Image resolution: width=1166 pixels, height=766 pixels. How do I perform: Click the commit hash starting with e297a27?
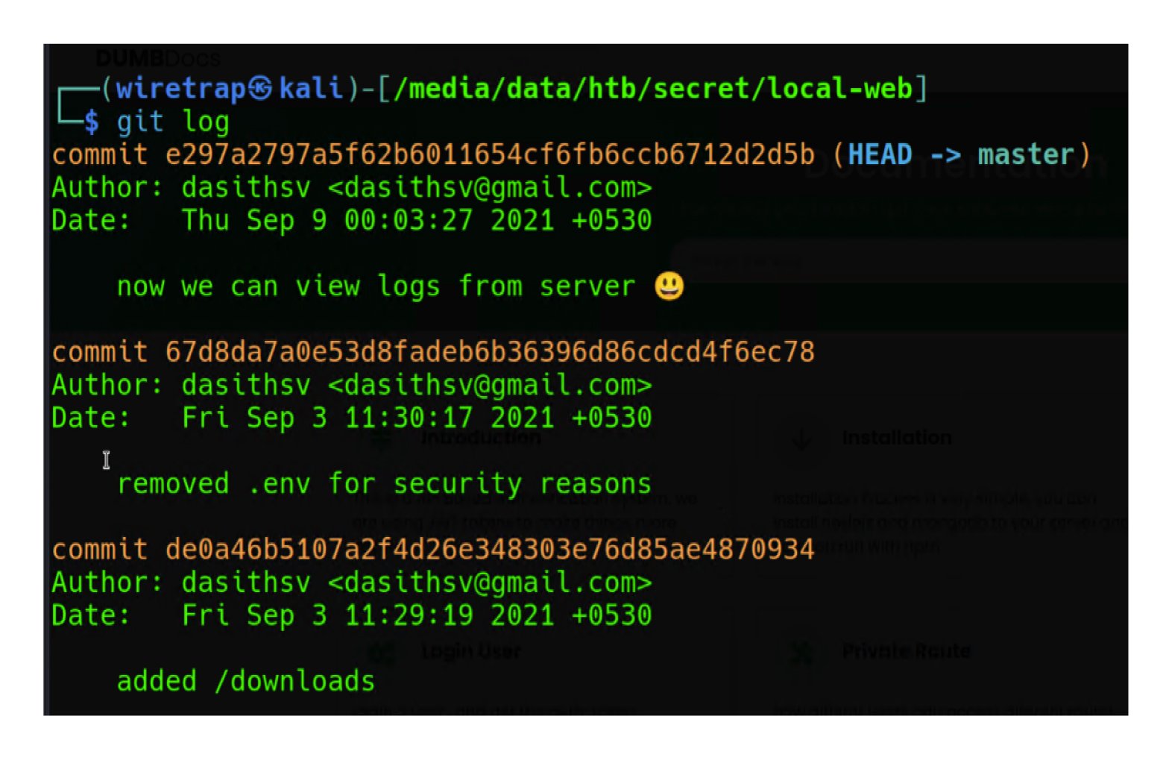[489, 154]
